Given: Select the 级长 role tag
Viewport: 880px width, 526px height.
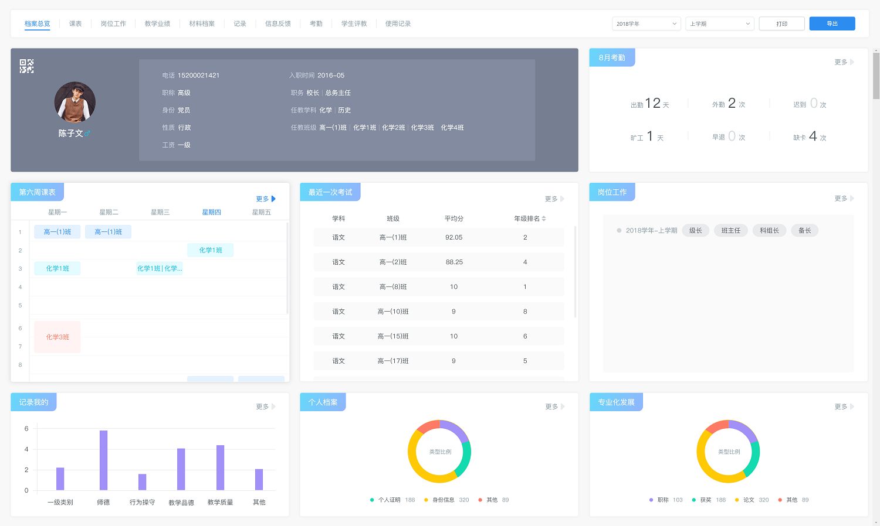Looking at the screenshot, I should click(696, 231).
